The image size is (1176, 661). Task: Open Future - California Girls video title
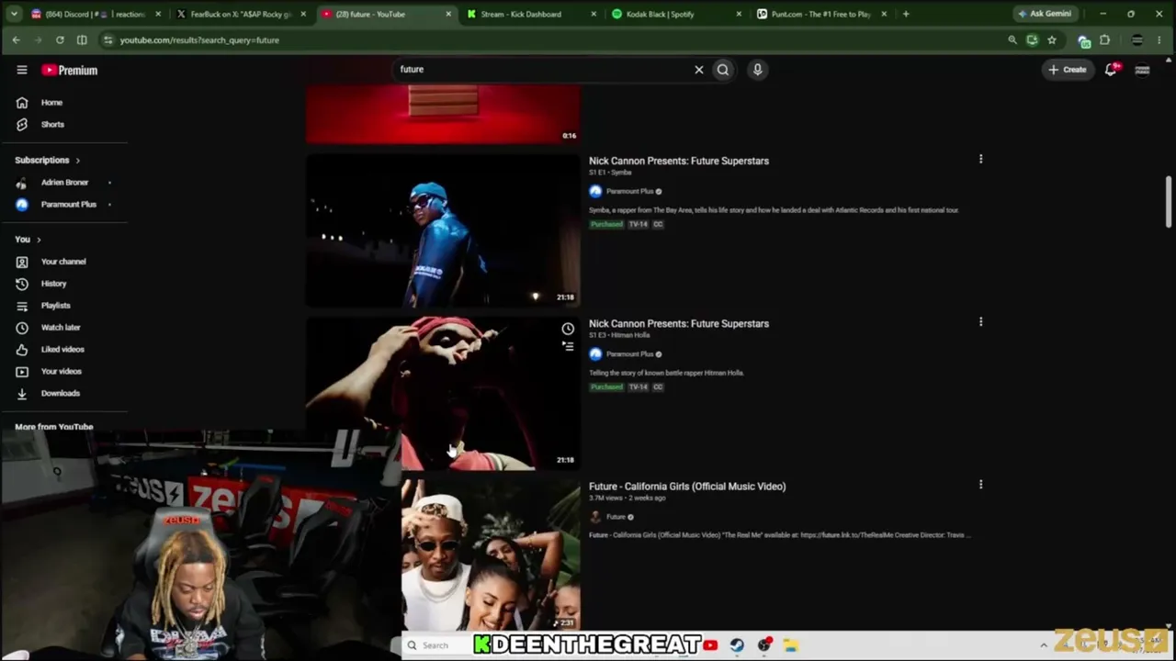[687, 487]
